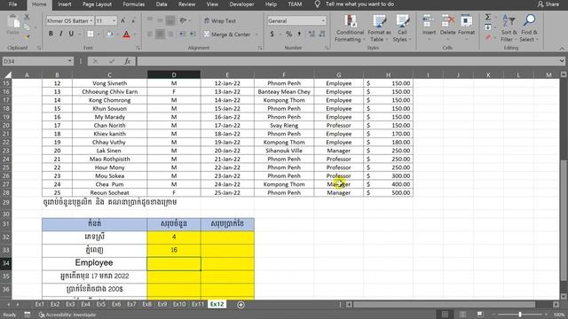This screenshot has height=319, width=568.
Task: Switch to Normal view icon
Action: click(x=445, y=315)
